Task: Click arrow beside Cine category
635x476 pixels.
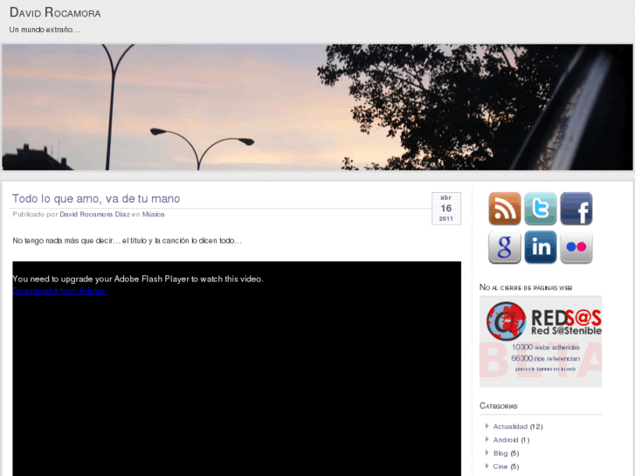Action: click(487, 466)
